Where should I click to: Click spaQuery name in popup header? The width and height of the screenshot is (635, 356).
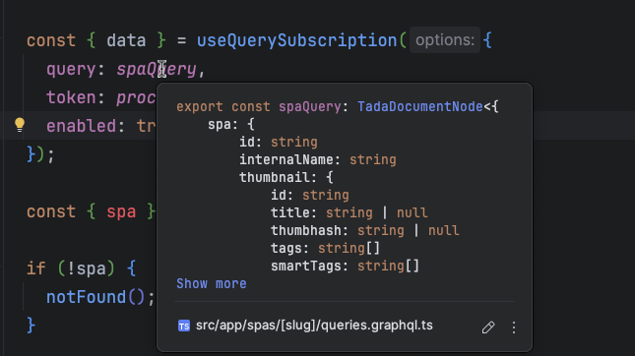pos(310,106)
